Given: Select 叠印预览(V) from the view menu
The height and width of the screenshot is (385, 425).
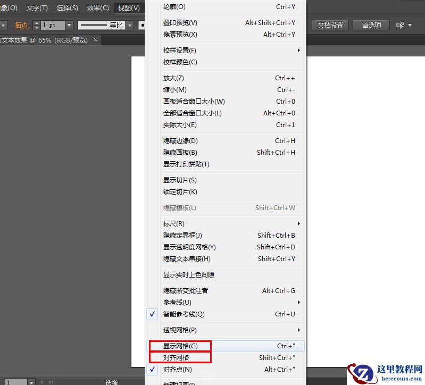Looking at the screenshot, I should [x=234, y=23].
